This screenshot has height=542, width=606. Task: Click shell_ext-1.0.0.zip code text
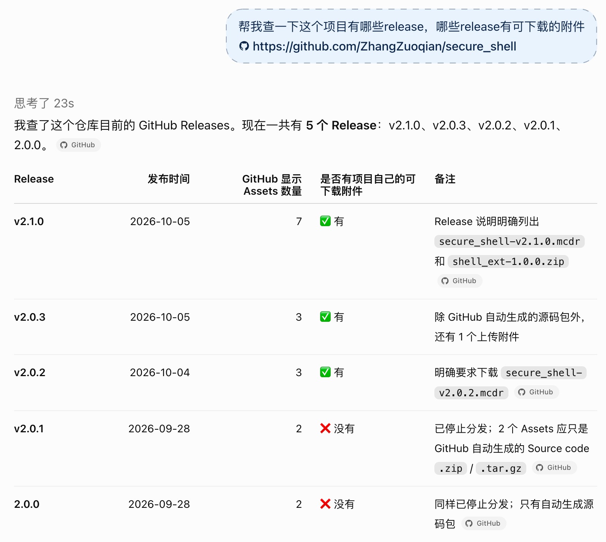click(x=508, y=262)
